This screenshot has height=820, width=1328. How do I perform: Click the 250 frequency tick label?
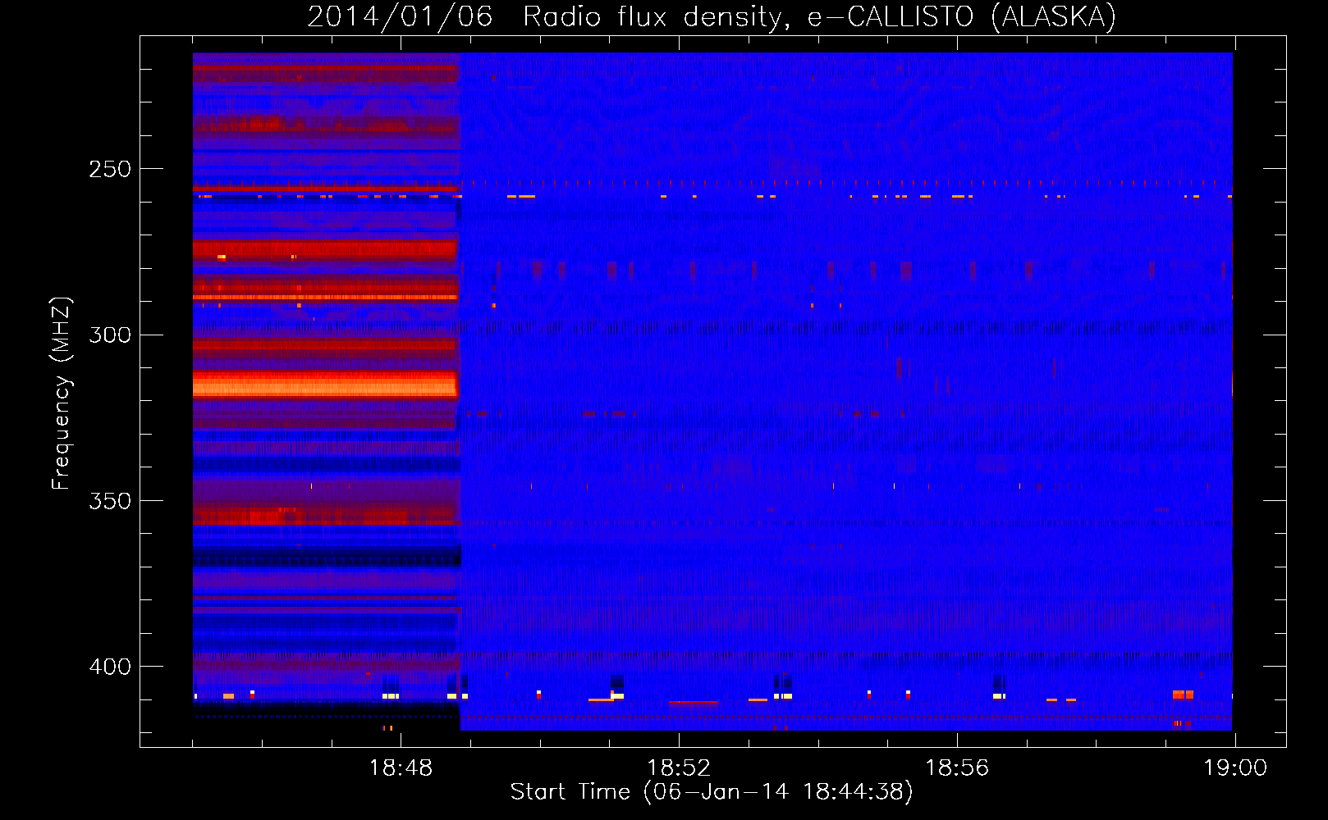(x=109, y=169)
